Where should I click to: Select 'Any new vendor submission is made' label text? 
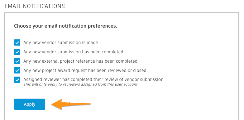coord(60,42)
